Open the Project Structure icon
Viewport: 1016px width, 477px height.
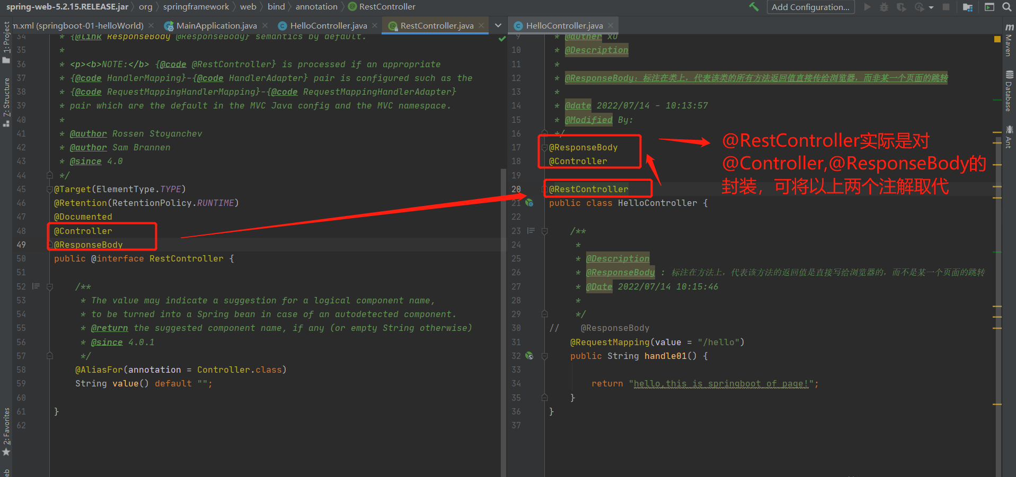[968, 7]
